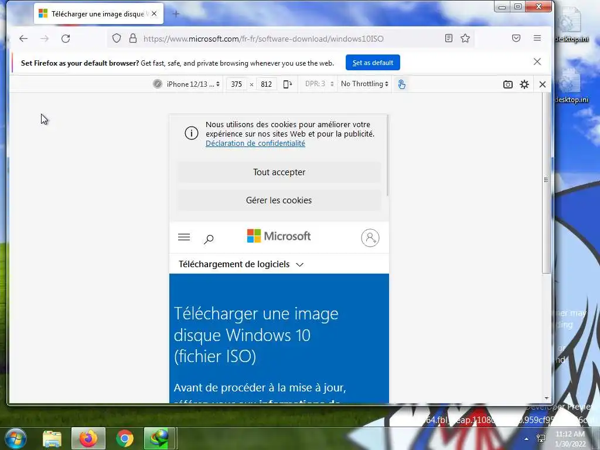Image resolution: width=600 pixels, height=450 pixels.
Task: Open the No Throttling dropdown
Action: coord(364,84)
